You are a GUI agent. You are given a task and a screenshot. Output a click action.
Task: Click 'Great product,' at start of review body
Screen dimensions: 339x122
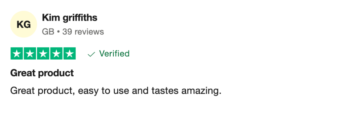coord(43,91)
